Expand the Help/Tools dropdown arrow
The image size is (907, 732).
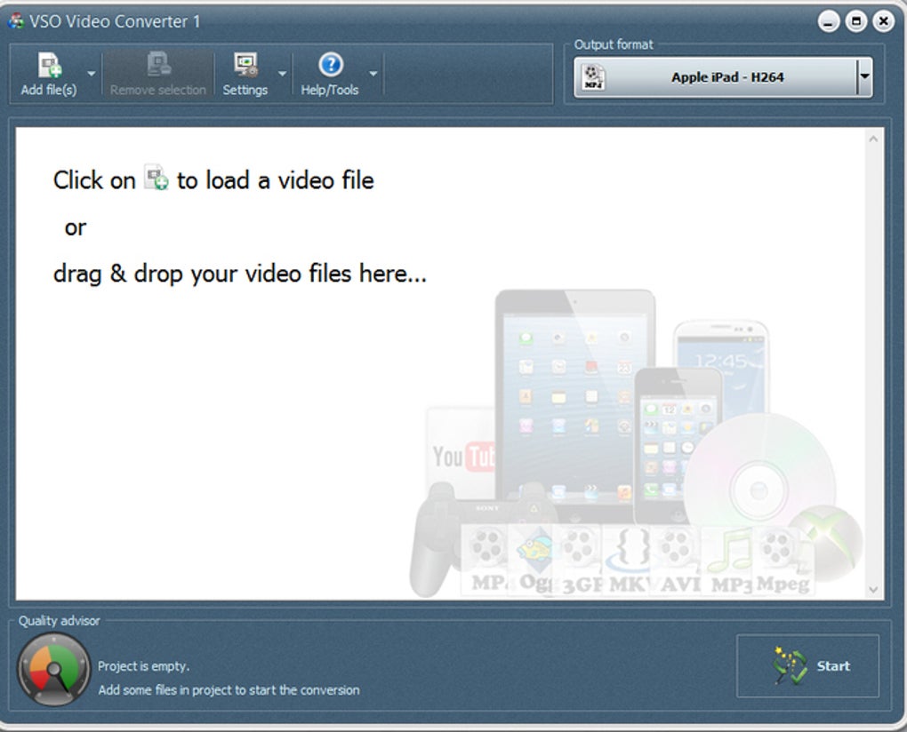tap(373, 74)
